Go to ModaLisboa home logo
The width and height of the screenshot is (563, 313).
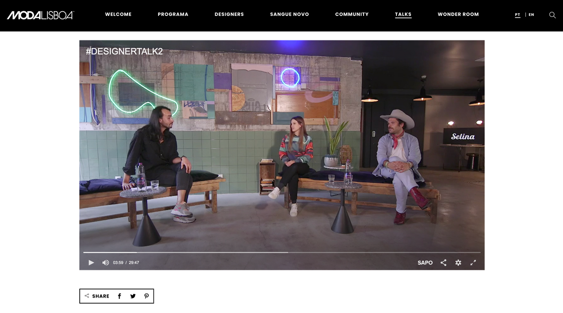click(x=40, y=15)
